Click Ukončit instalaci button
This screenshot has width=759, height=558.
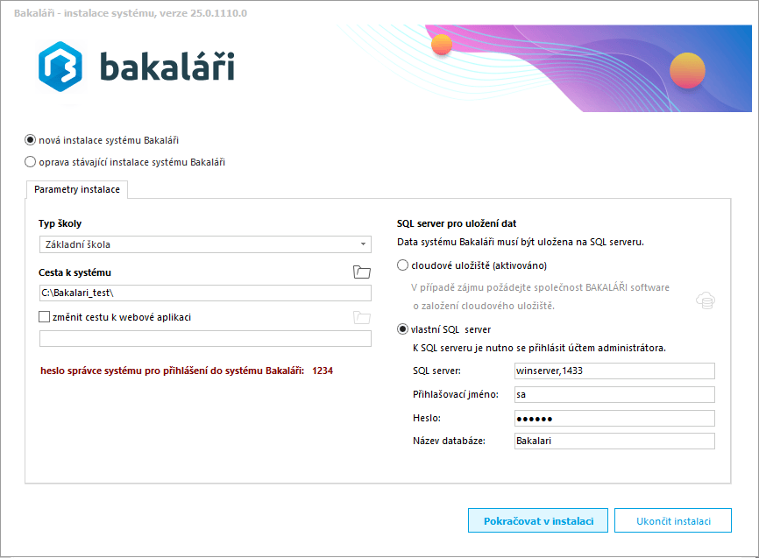673,520
